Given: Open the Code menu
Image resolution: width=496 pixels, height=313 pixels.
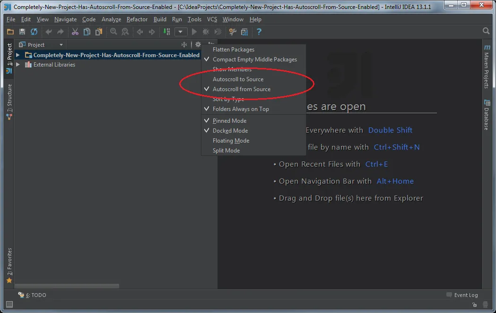Looking at the screenshot, I should [89, 19].
